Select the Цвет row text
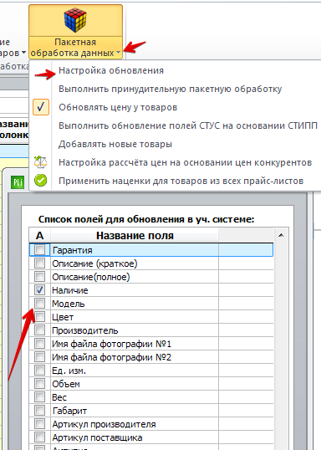Viewport: 321px width, 450px height. point(63,317)
